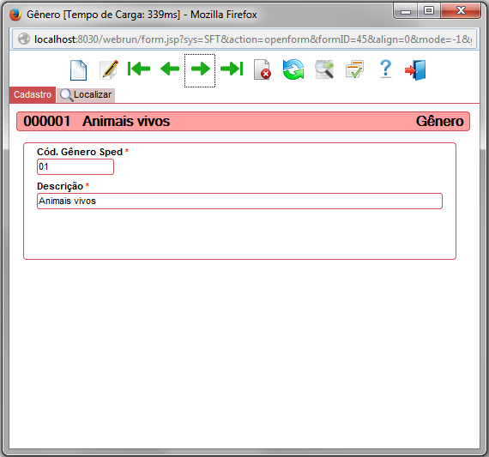Image resolution: width=489 pixels, height=457 pixels.
Task: Refresh the form with the blue-green arrows
Action: (x=293, y=69)
